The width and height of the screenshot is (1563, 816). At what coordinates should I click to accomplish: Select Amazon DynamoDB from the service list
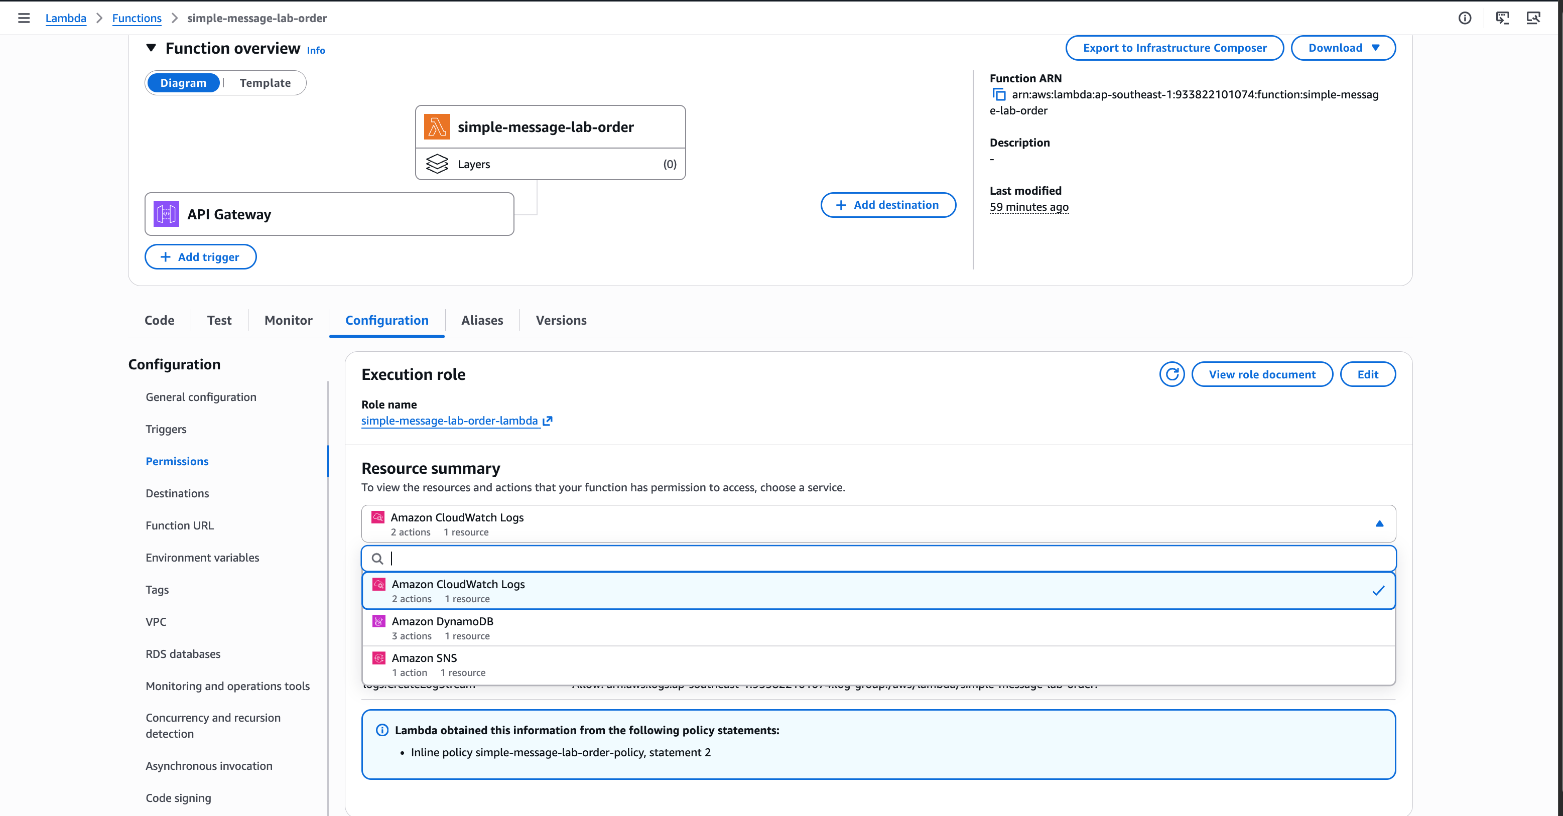click(878, 628)
